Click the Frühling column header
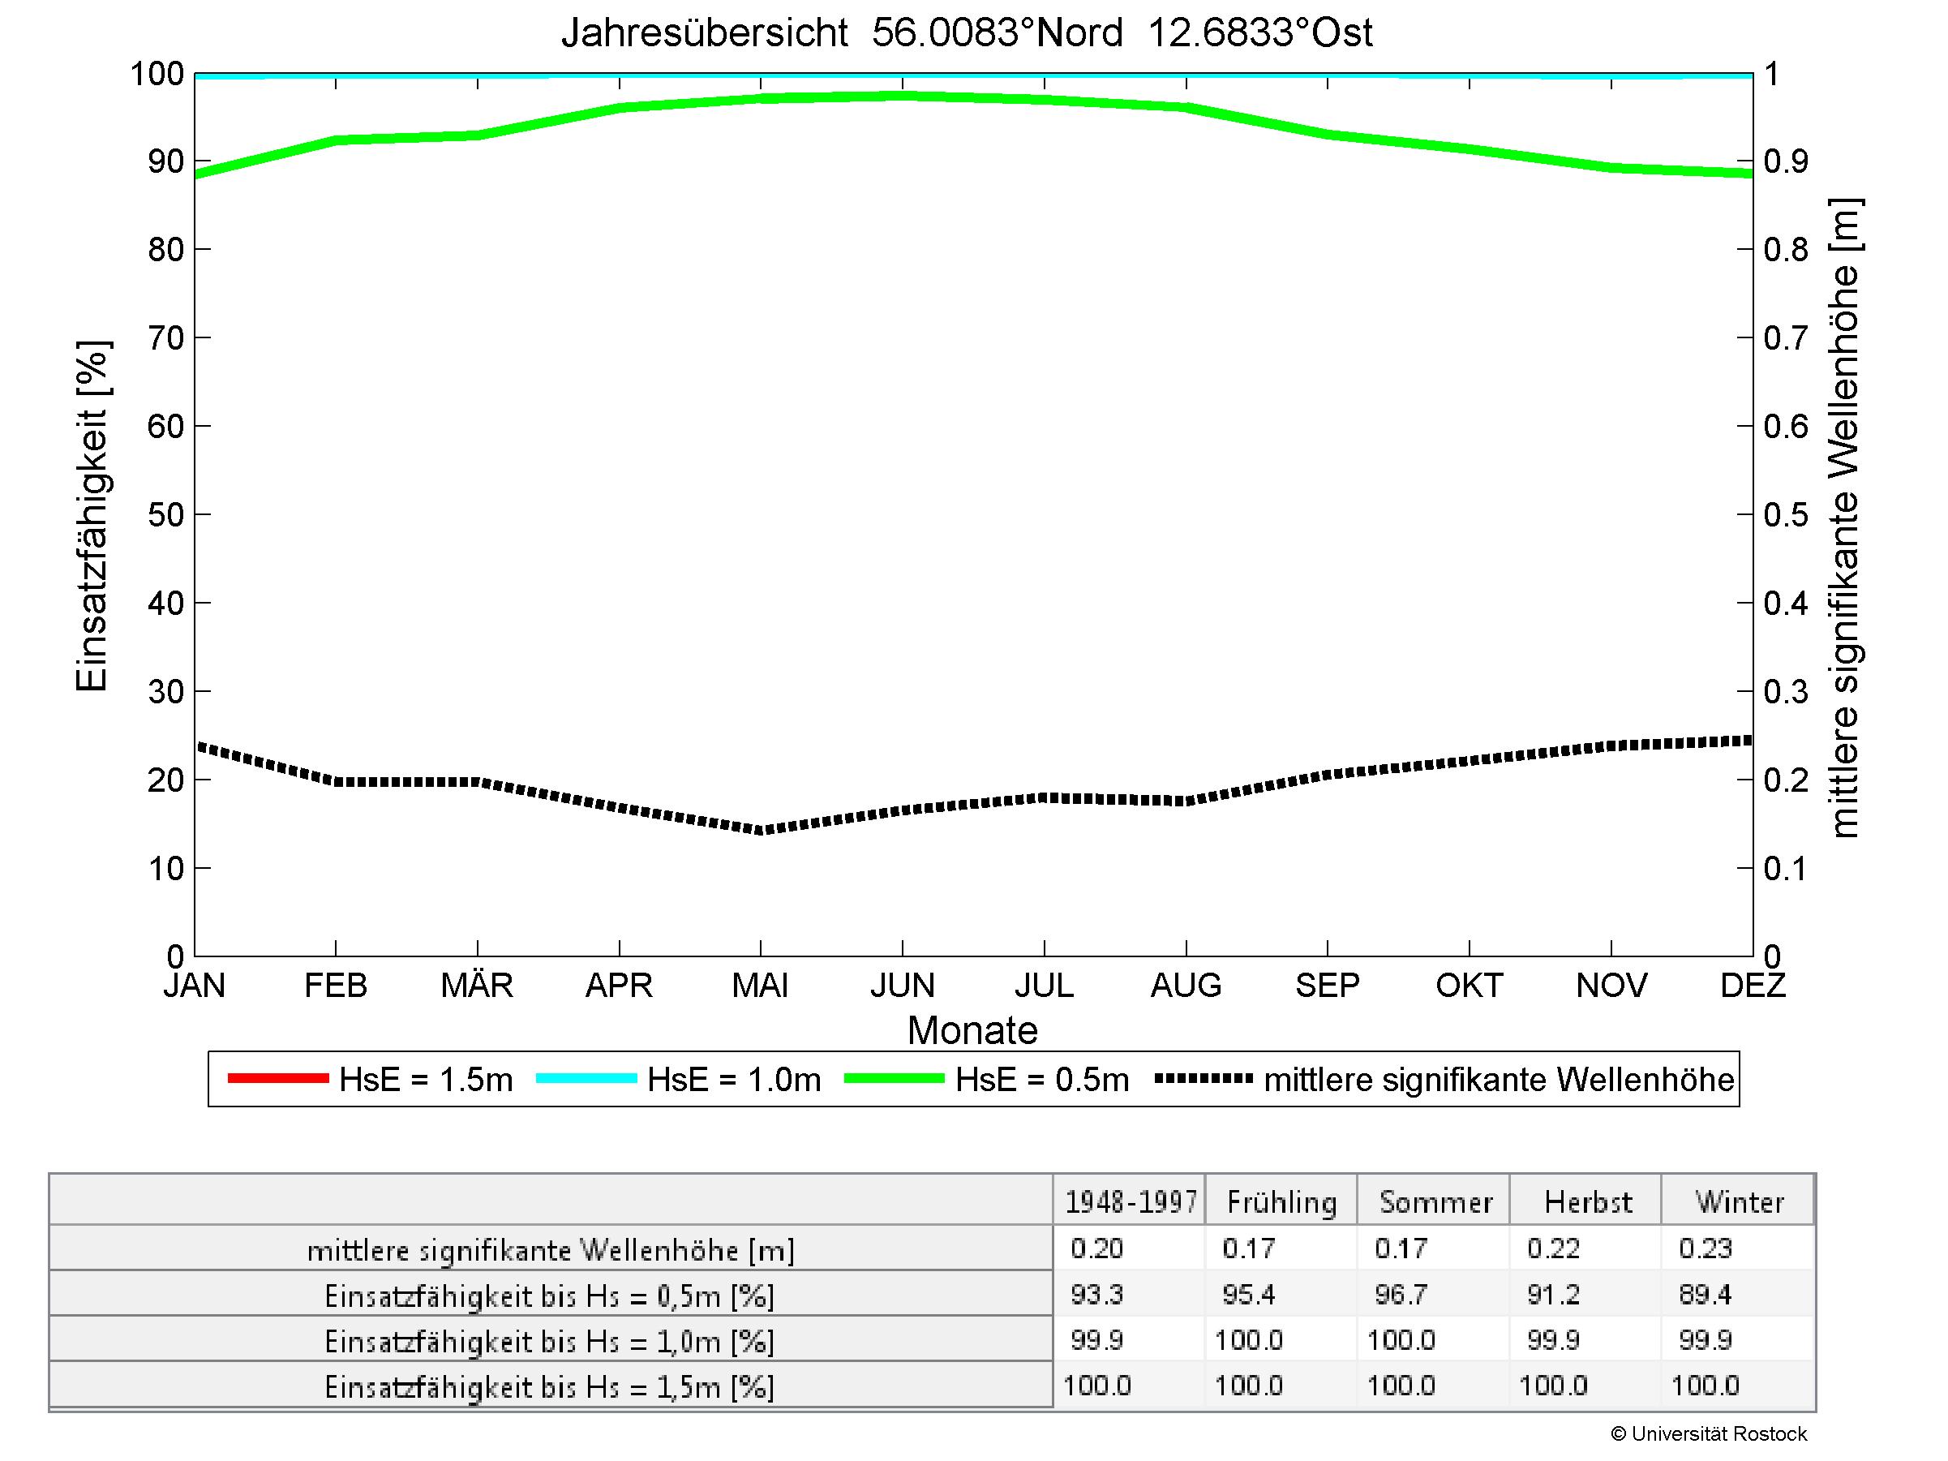Screen dimensions: 1948x1461 [x=1281, y=1202]
